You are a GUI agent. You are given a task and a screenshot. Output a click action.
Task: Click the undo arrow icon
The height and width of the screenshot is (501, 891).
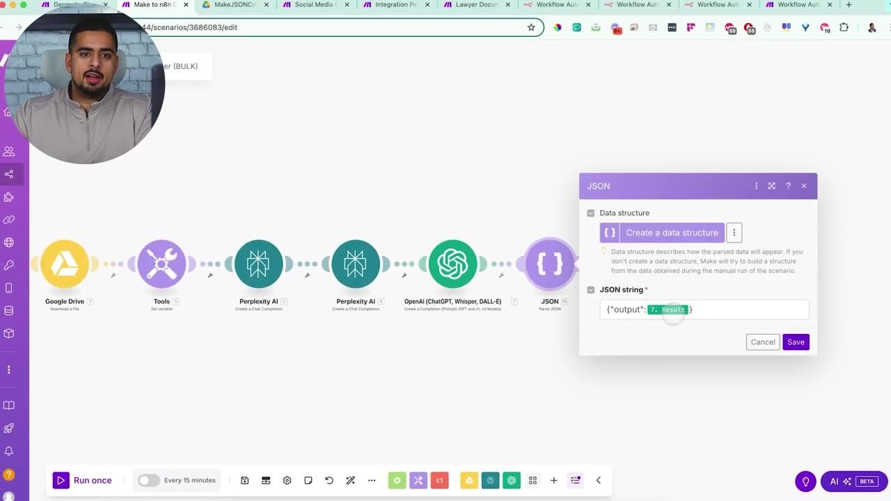point(329,480)
